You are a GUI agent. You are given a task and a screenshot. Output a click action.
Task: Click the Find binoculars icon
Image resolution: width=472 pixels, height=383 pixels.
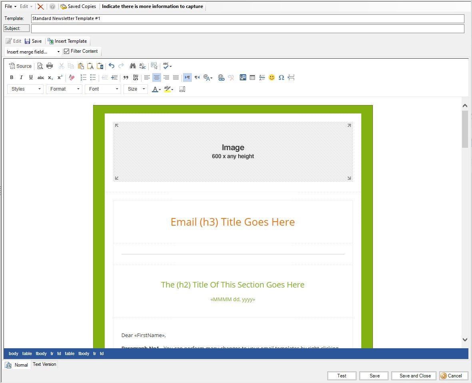[x=133, y=66]
